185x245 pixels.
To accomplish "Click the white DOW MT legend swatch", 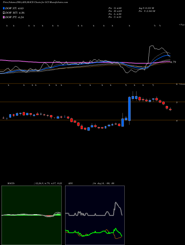I will click(x=4, y=13).
